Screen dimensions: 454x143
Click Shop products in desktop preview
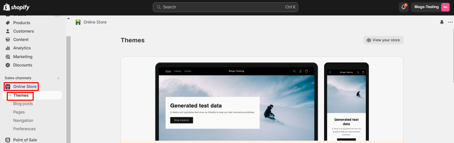182,120
